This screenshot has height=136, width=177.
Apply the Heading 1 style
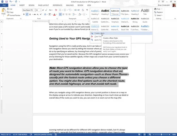tap(95, 12)
